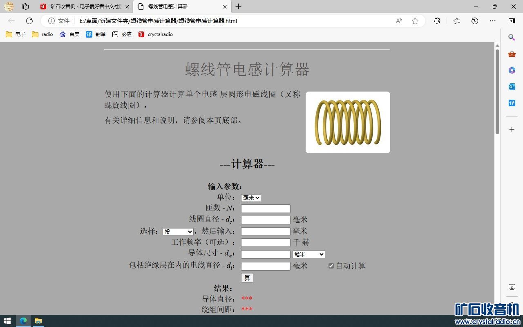This screenshot has height=327, width=523.
Task: Open browser history icon
Action: tap(475, 21)
